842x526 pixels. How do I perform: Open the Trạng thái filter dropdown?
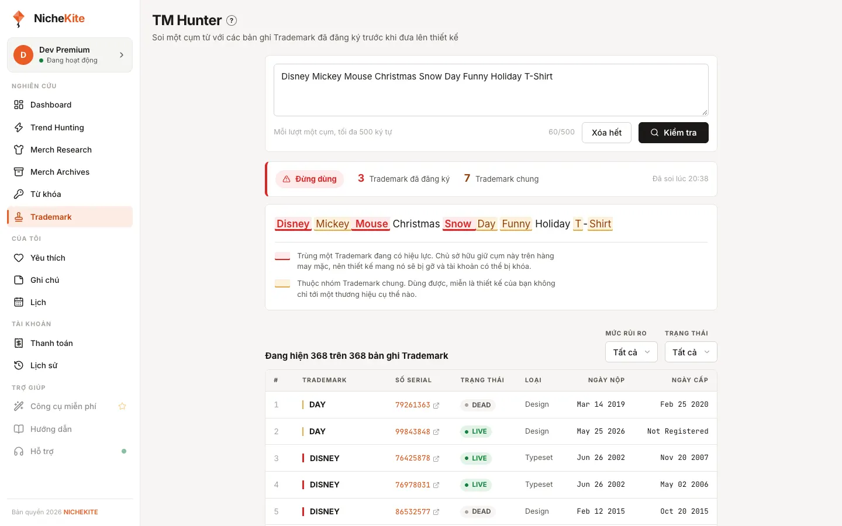(691, 352)
